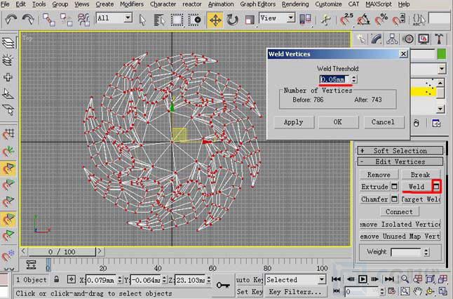Click the Zoom magnifier viewport control
The image size is (453, 299).
[405, 279]
